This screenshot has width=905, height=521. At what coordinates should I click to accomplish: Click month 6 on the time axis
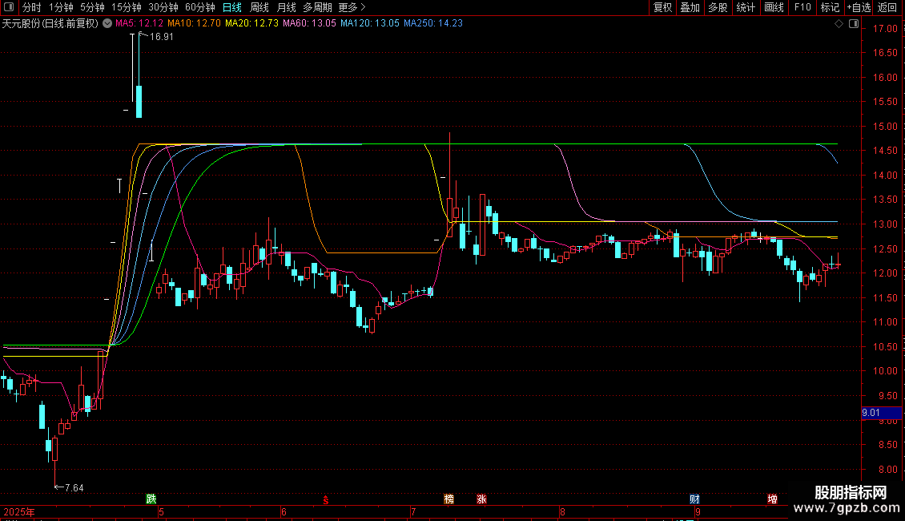(x=284, y=511)
